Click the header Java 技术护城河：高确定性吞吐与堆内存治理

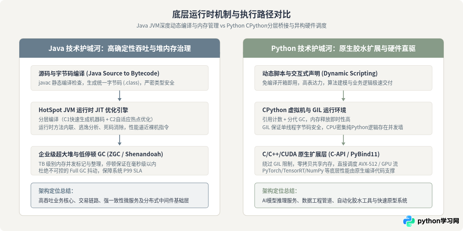(x=120, y=48)
